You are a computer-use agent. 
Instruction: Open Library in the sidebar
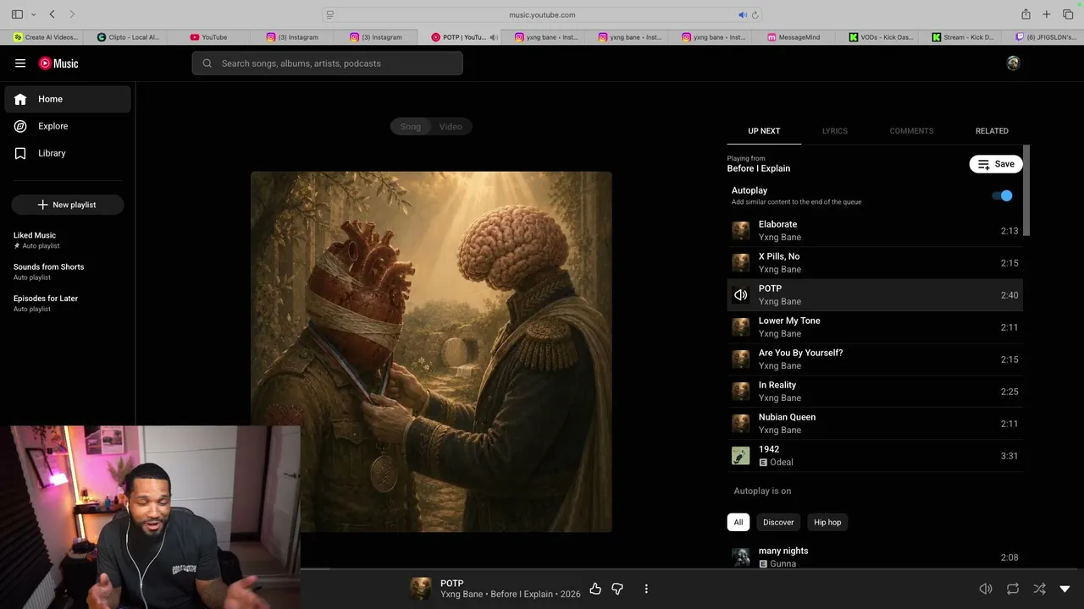click(68, 153)
